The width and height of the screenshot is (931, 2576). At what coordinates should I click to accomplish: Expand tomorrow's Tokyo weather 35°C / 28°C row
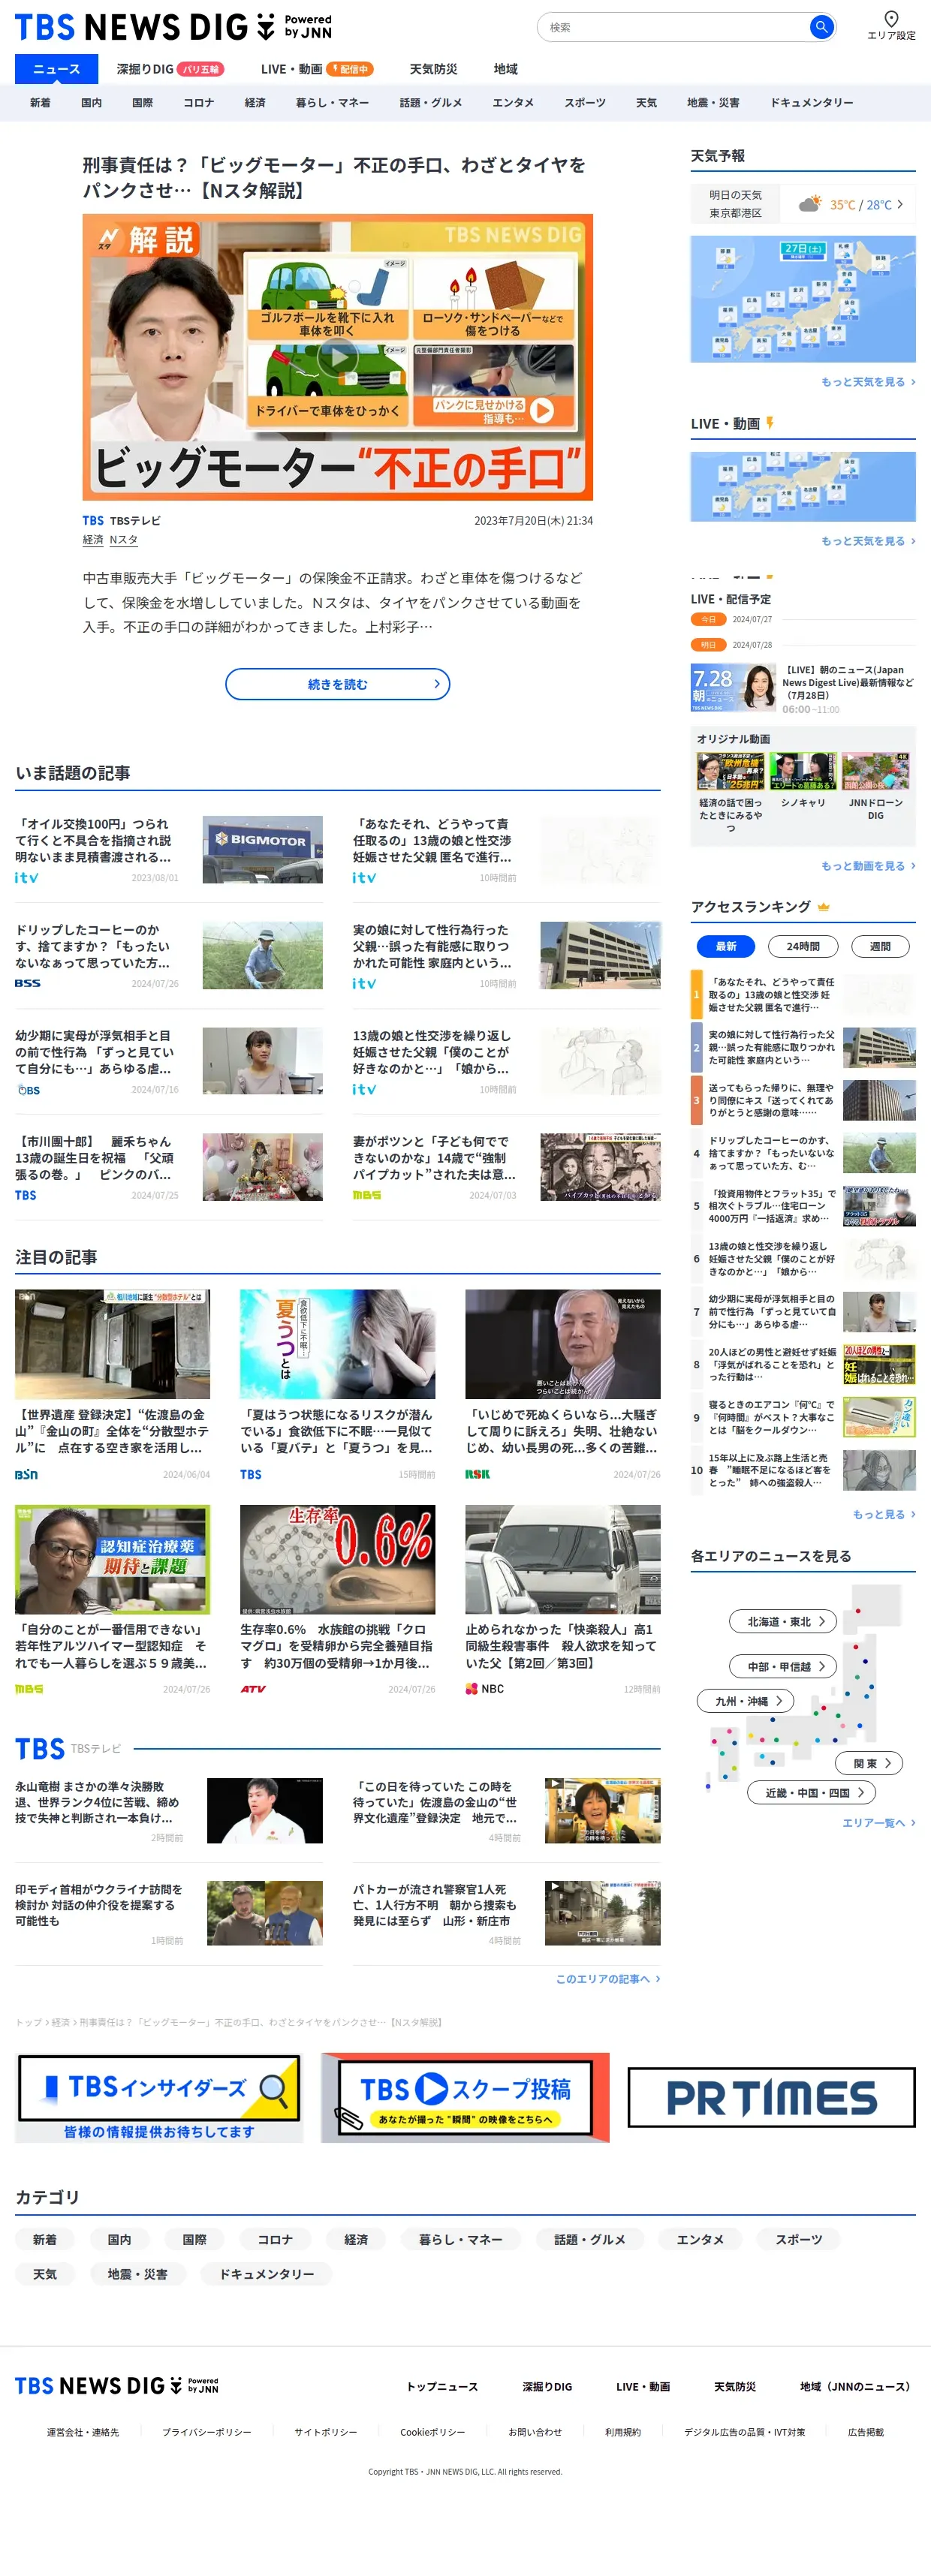[803, 204]
